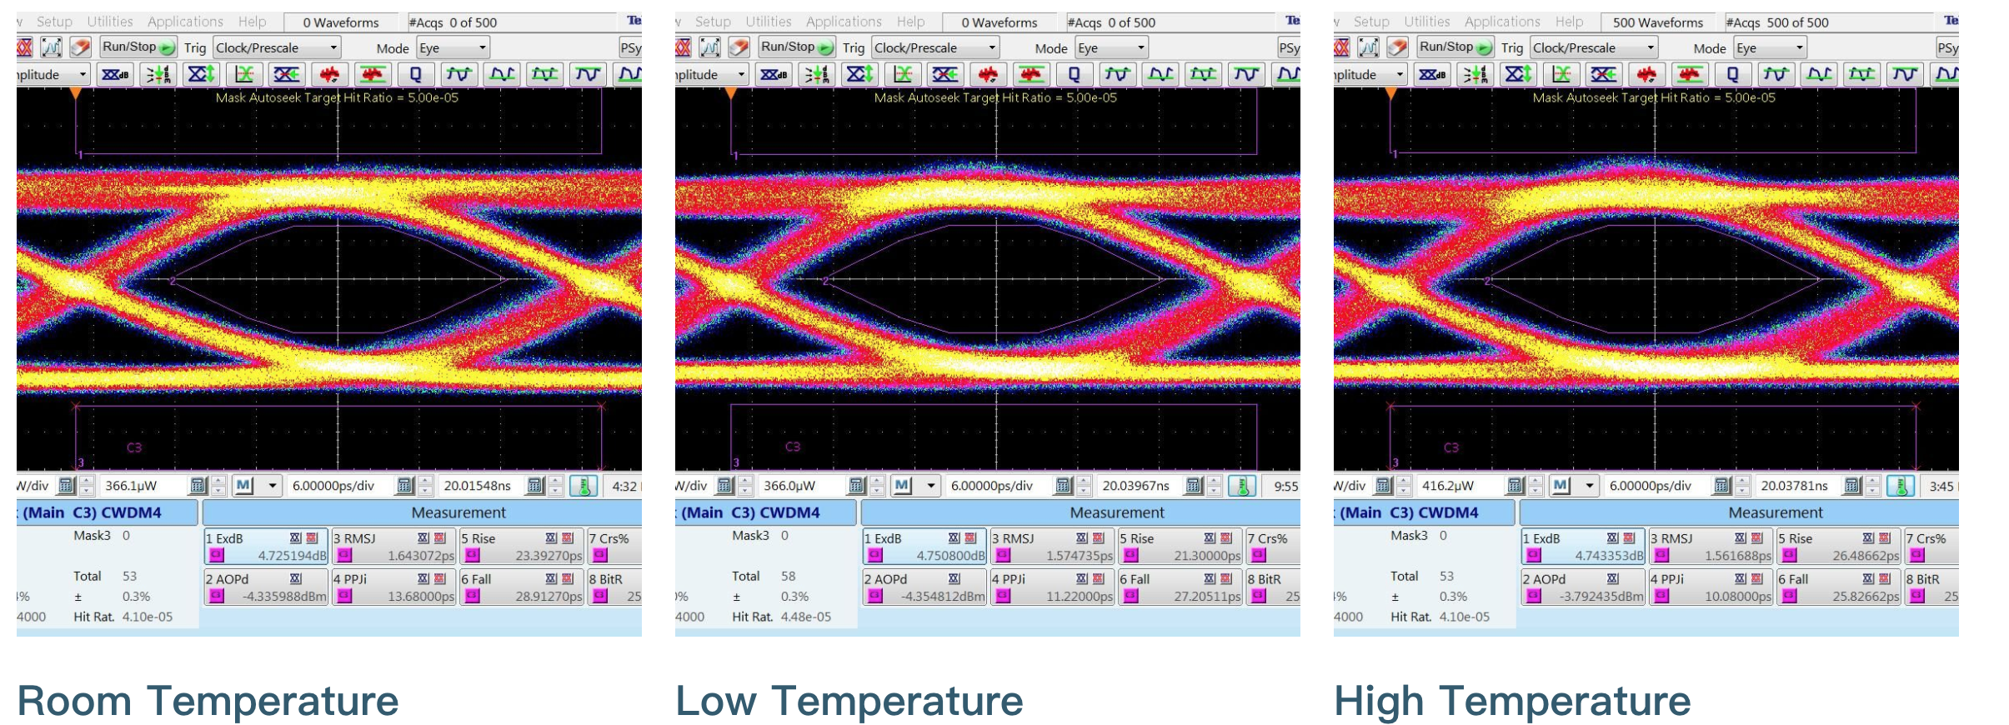Click the 6.00000ps/div field in Room Temperature panel
The image size is (2009, 725).
[339, 486]
